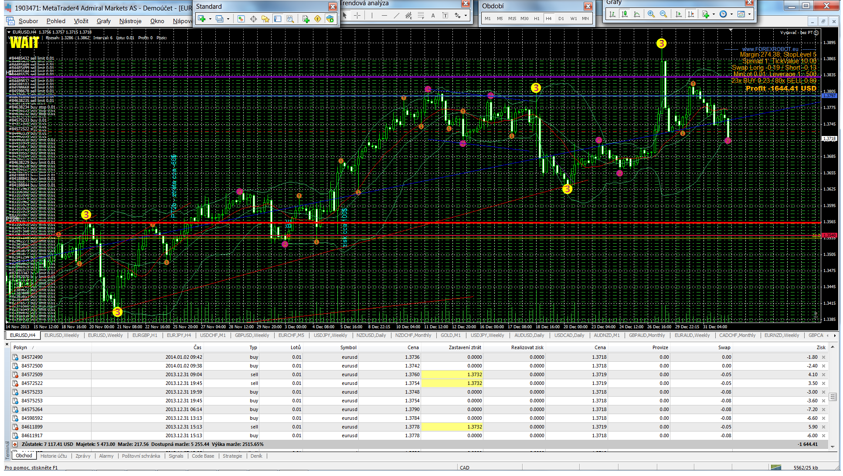The height and width of the screenshot is (476, 843).
Task: Close the Období toolbar panel
Action: coord(588,6)
